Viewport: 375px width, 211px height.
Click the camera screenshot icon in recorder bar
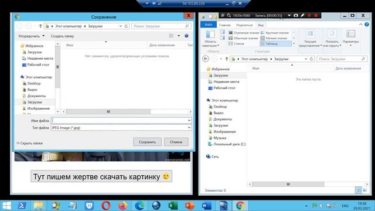point(296,15)
